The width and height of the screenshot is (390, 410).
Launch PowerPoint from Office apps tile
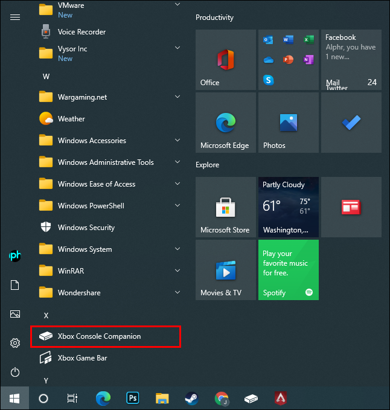(x=289, y=60)
